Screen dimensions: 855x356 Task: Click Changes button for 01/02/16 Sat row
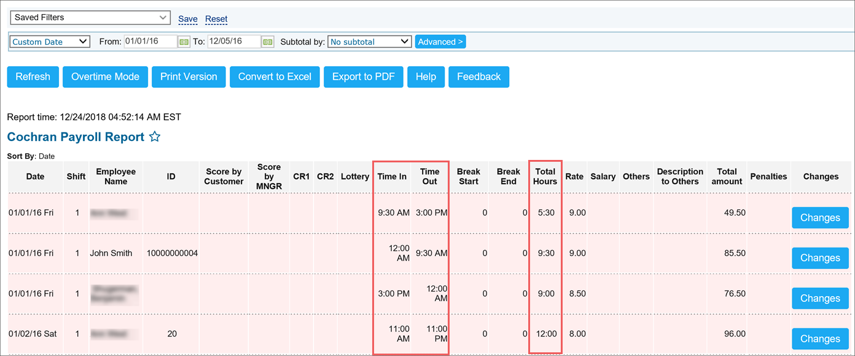click(820, 339)
